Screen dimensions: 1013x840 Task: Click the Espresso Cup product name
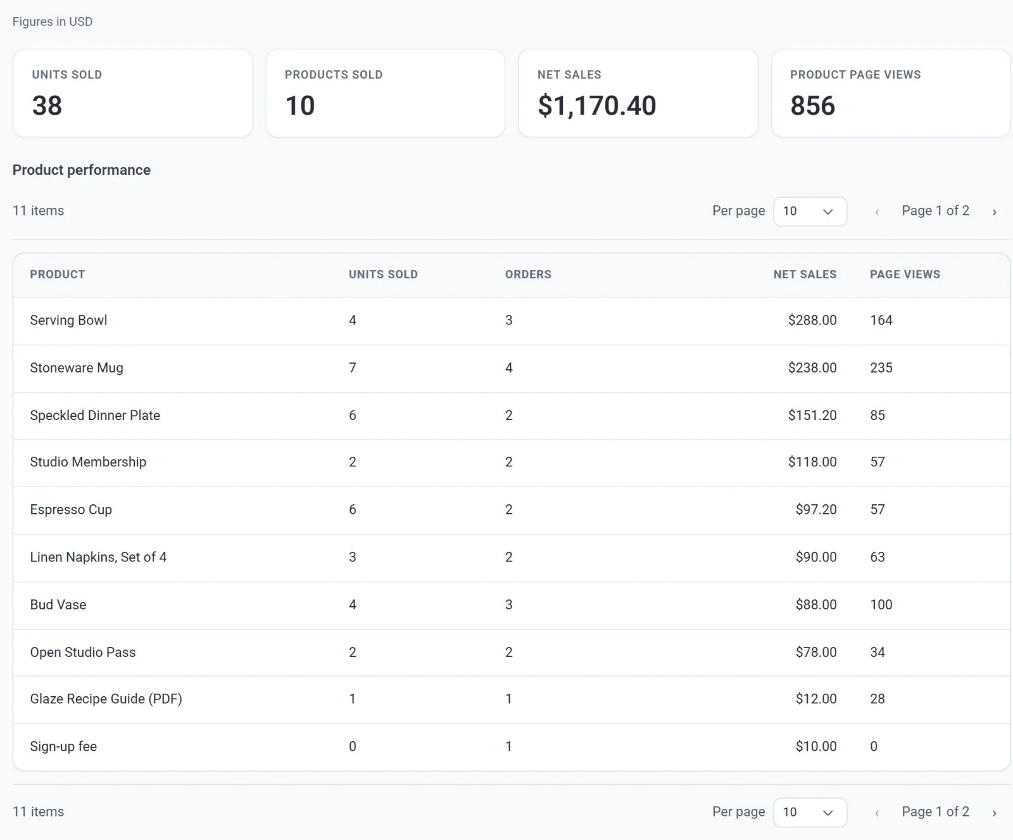coord(71,510)
